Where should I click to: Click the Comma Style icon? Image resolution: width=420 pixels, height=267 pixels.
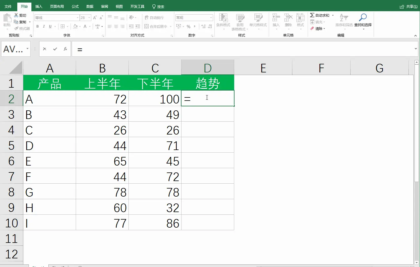(195, 26)
